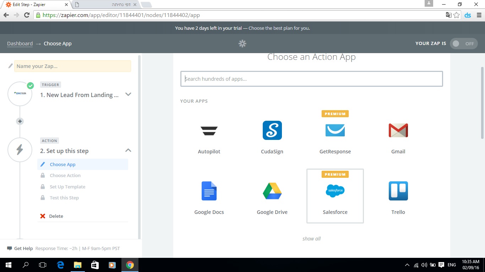
Task: Open the new tab button
Action: click(x=146, y=5)
